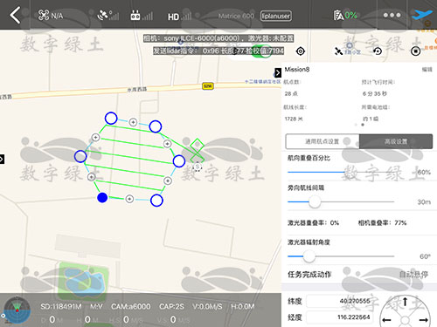Open the 任务完成动作 option row
Viewport: 437px width, 327px height.
tap(359, 274)
